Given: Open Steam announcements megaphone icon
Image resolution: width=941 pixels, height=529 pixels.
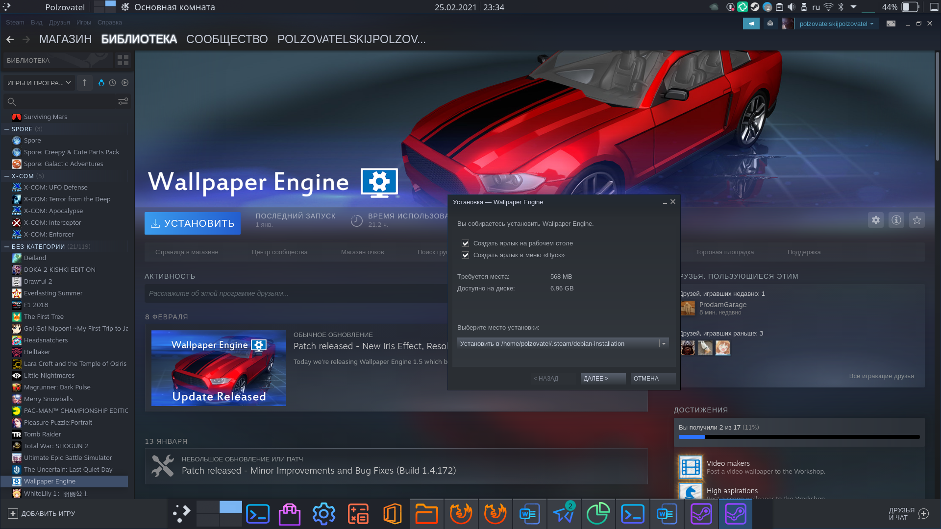Looking at the screenshot, I should coord(751,24).
